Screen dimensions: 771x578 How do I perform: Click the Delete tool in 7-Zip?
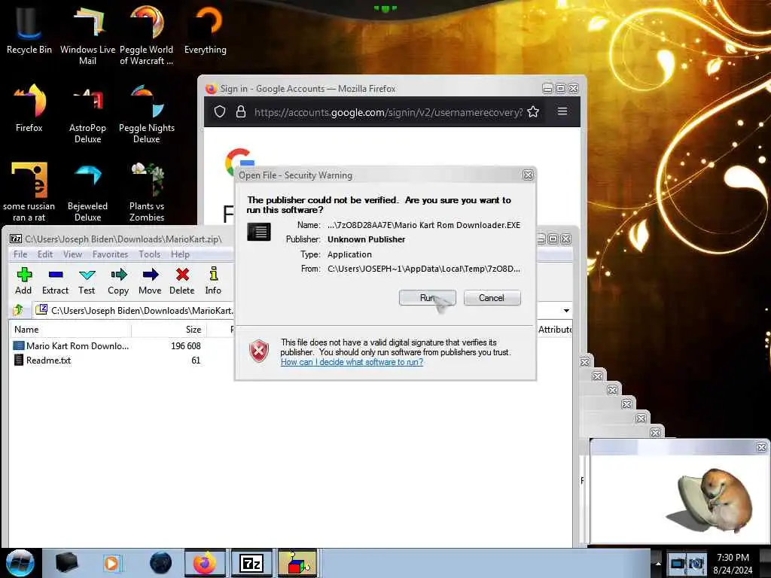pos(182,281)
